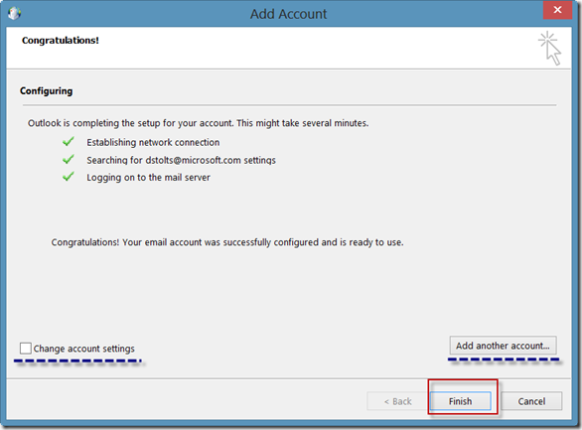Click the Establishing network connection text
This screenshot has height=430, width=582.
coord(153,142)
